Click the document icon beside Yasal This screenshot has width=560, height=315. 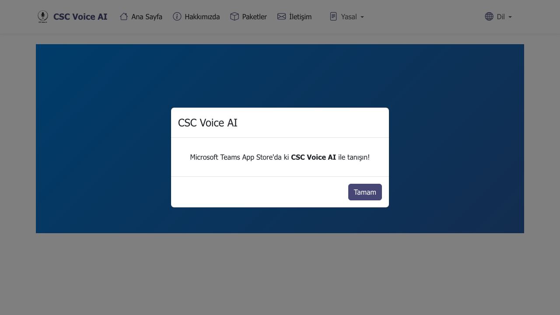pos(333,16)
